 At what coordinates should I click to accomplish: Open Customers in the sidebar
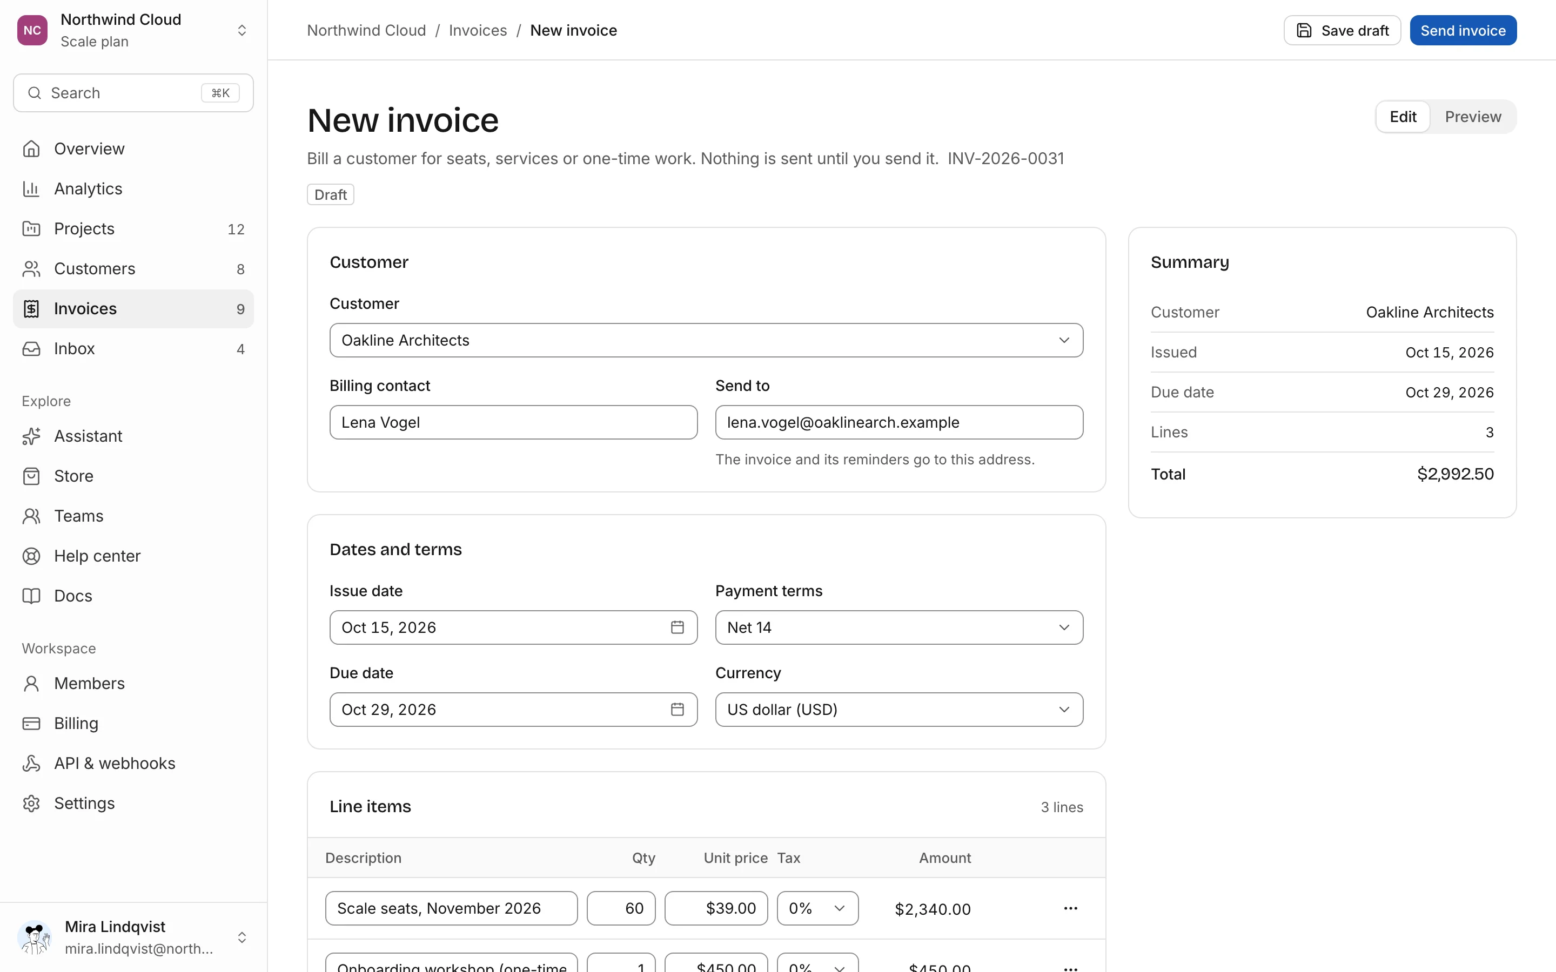(133, 269)
